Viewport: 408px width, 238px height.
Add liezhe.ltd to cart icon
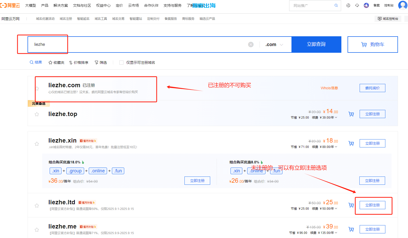(351, 205)
